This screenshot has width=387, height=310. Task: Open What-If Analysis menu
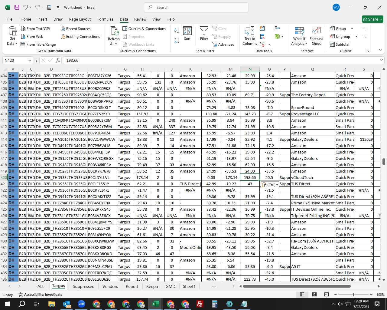299,36
